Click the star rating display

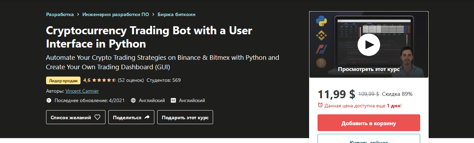(x=104, y=80)
